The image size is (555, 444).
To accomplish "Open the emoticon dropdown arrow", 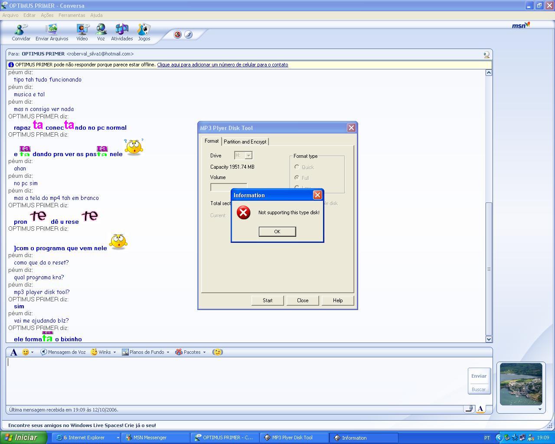I will click(32, 352).
